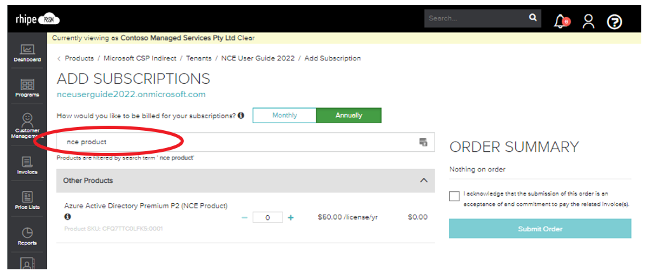Tick the order acknowledgement checkbox
The width and height of the screenshot is (661, 275).
(454, 196)
